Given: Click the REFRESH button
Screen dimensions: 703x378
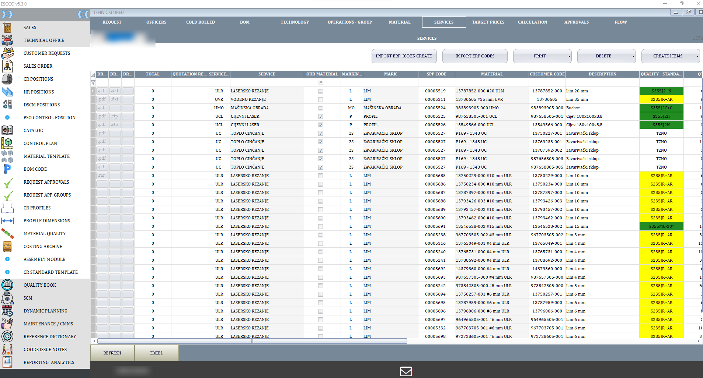Looking at the screenshot, I should [x=112, y=353].
